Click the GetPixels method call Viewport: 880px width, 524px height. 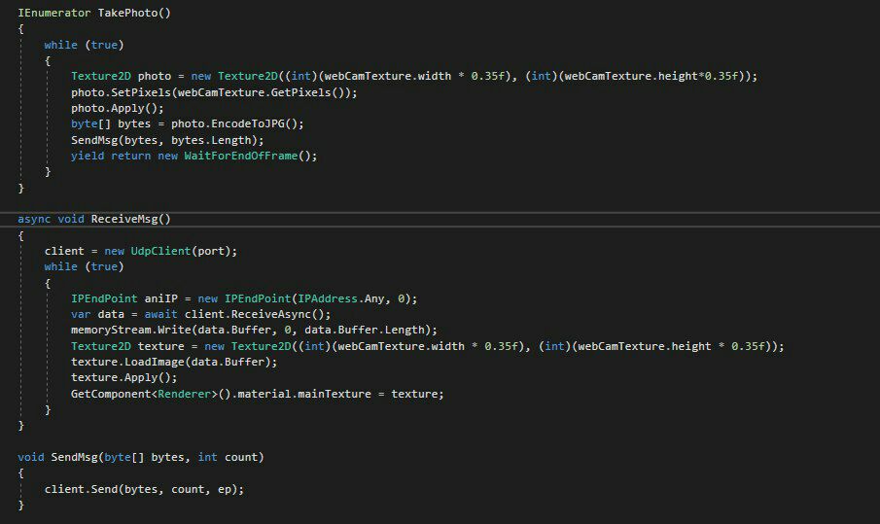[300, 92]
